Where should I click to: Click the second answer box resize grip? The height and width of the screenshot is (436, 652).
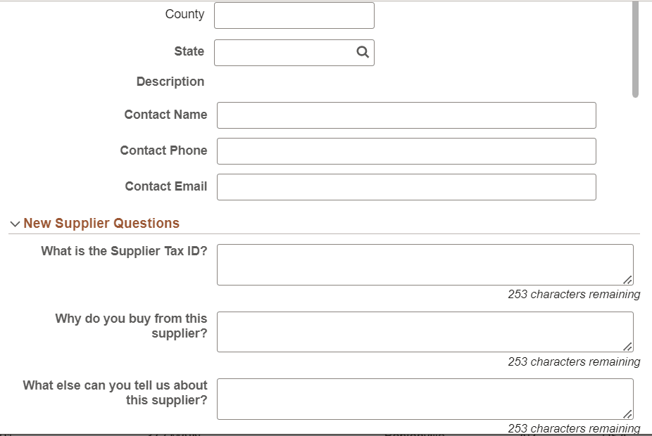coord(629,345)
